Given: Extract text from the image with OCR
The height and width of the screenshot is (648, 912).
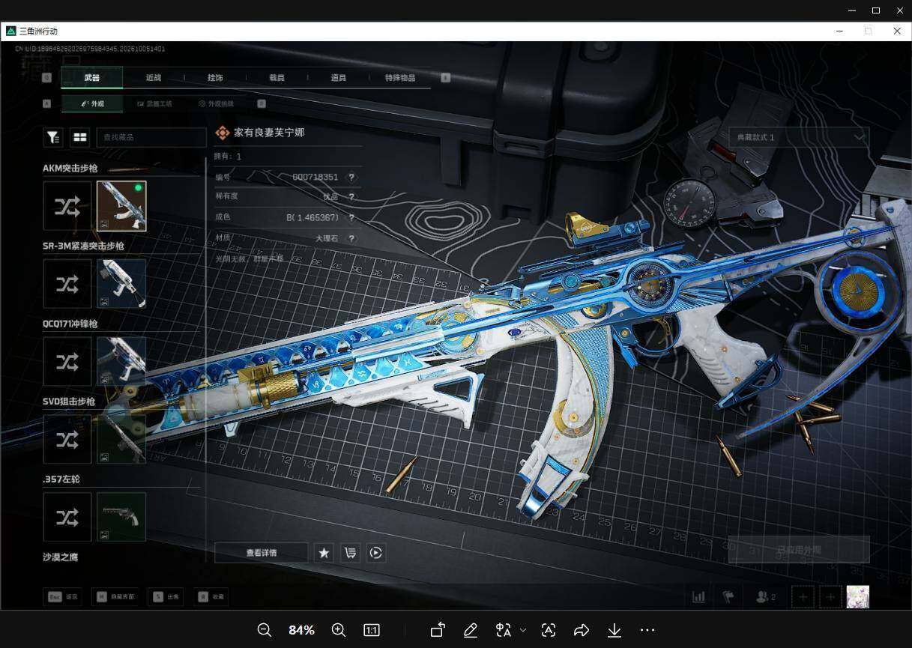Looking at the screenshot, I should [x=549, y=630].
